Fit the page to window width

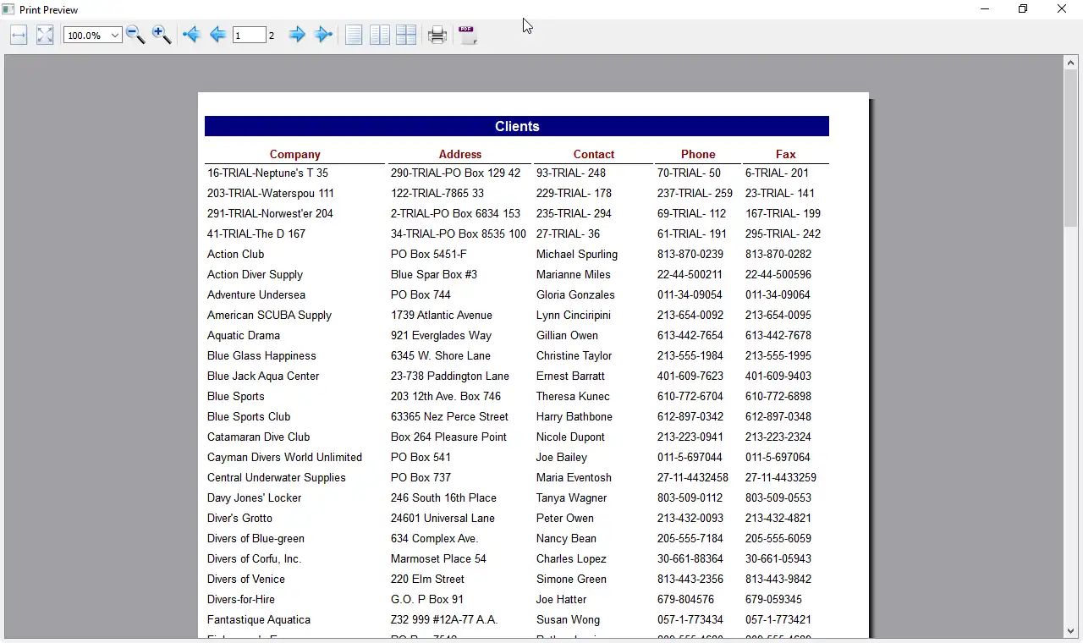(x=19, y=35)
